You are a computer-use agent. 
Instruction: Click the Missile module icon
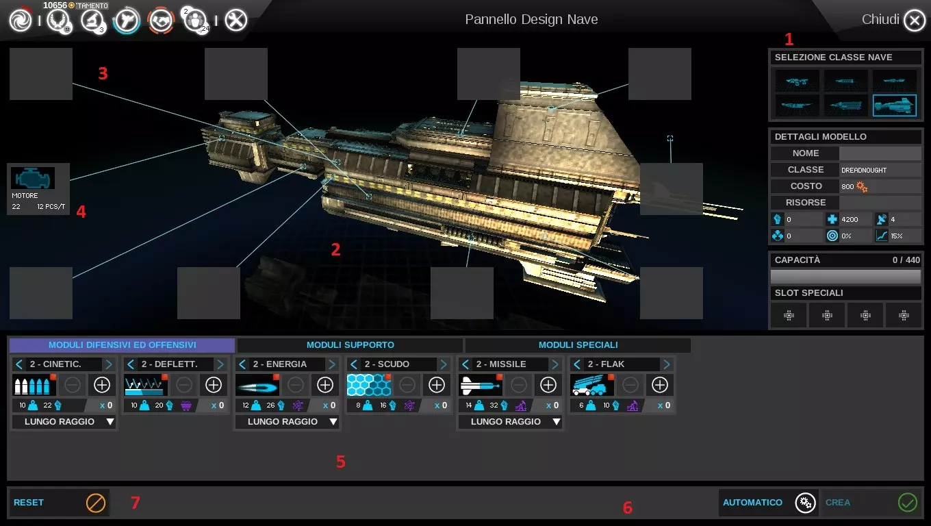point(481,385)
